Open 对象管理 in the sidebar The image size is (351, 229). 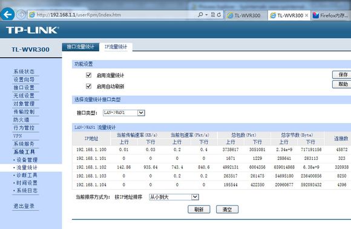point(24,104)
